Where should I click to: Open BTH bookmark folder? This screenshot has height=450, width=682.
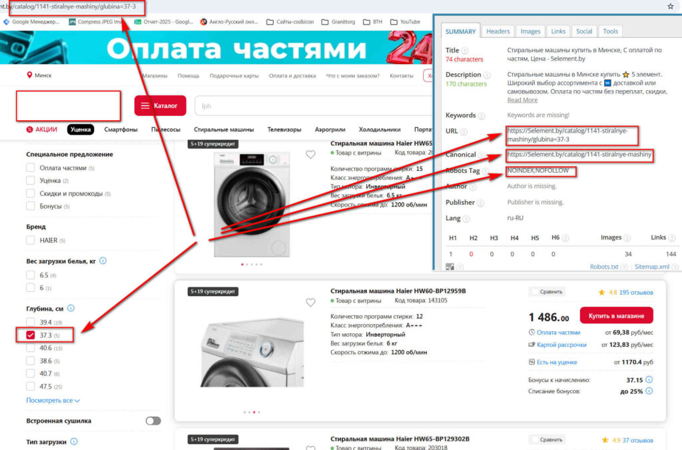point(373,22)
